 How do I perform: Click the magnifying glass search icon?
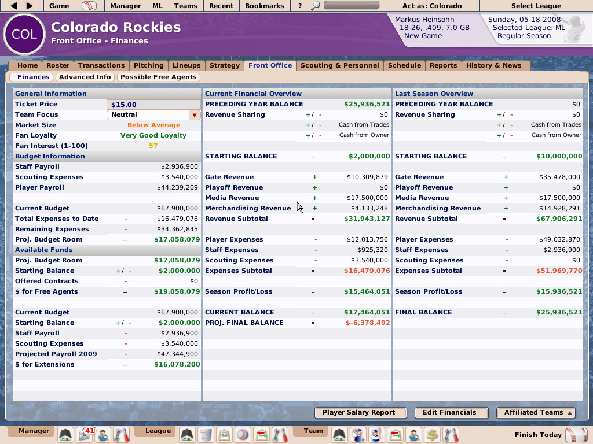(x=315, y=6)
